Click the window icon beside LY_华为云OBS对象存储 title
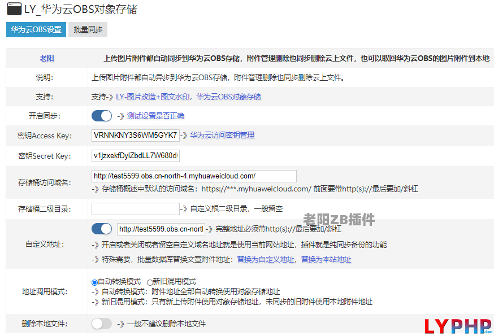 (14, 9)
